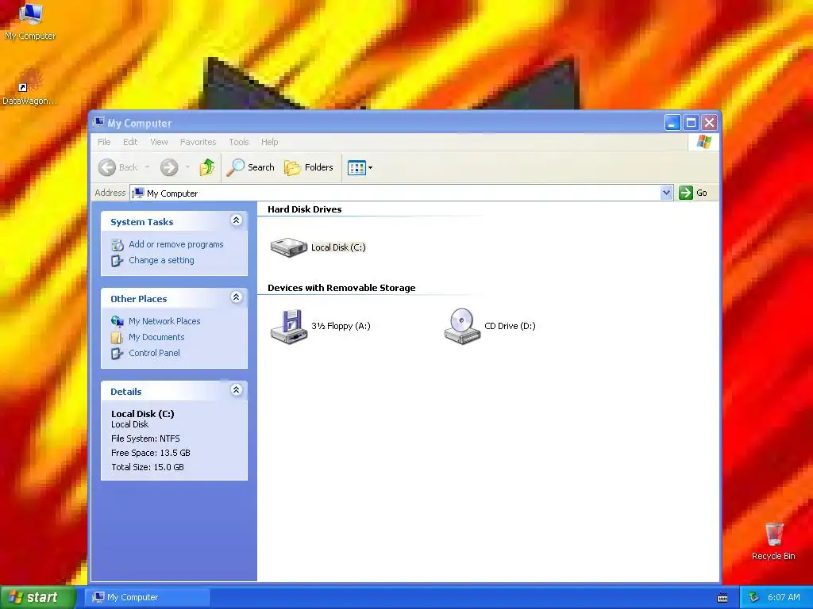
Task: Click the My Computer title bar icon
Action: [98, 122]
